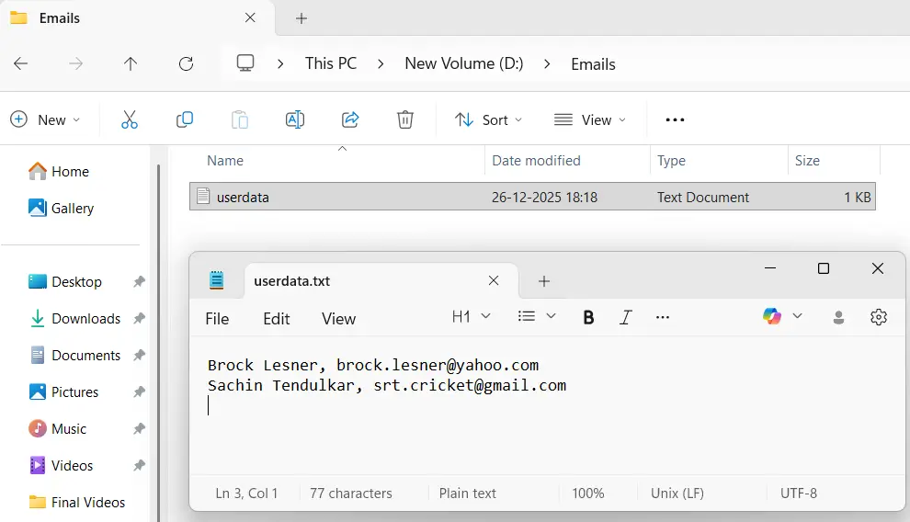Expand chevron before This PC in address bar
This screenshot has height=522, width=910.
280,63
